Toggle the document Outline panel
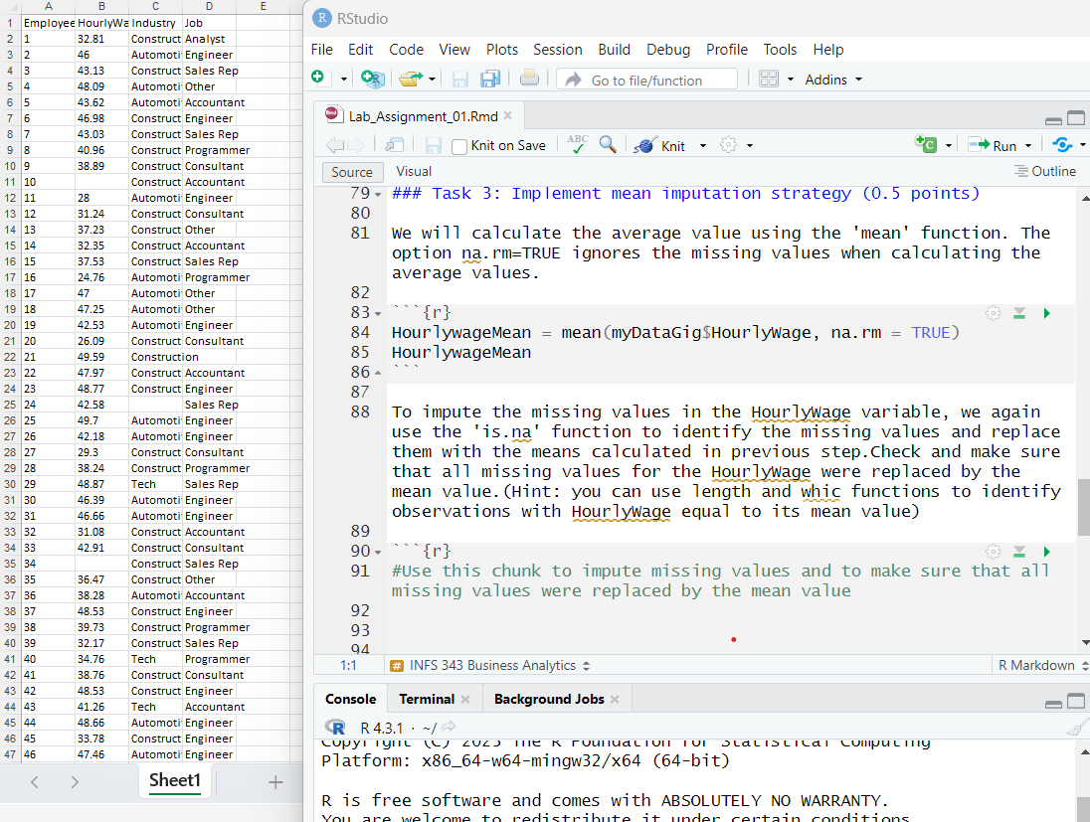Viewport: 1090px width, 822px height. [x=1043, y=170]
